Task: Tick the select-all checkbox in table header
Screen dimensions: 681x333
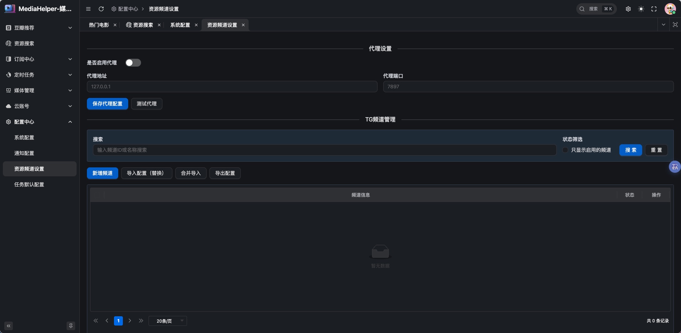Action: (x=97, y=195)
